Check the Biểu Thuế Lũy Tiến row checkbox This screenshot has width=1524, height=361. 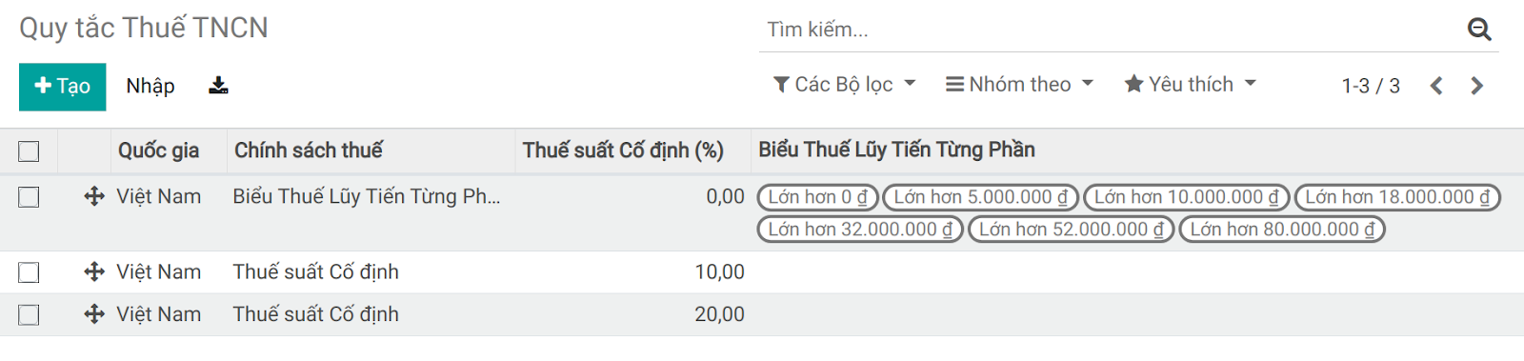[29, 197]
